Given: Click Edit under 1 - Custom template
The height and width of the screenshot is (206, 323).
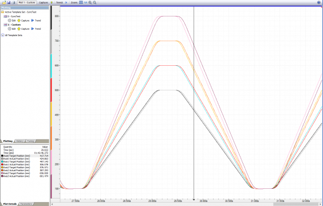Looking at the screenshot, I should (12, 29).
